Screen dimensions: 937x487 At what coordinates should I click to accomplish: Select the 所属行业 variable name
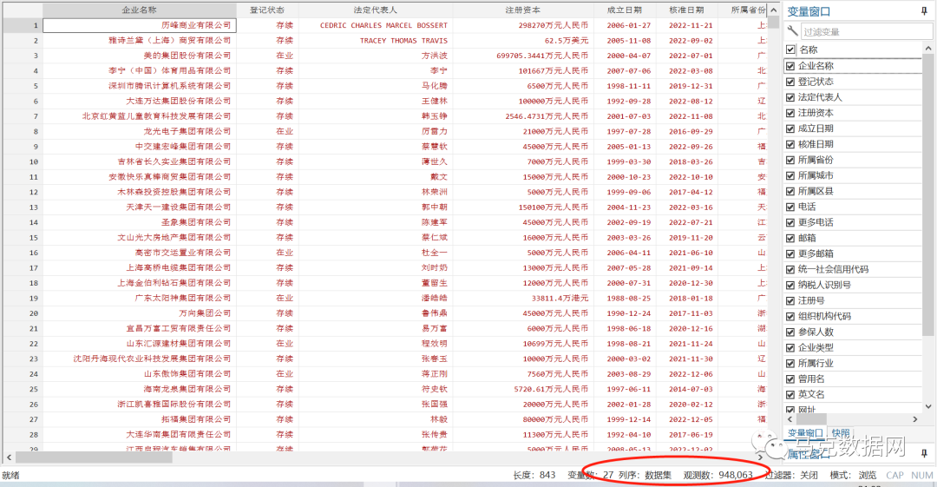[816, 363]
